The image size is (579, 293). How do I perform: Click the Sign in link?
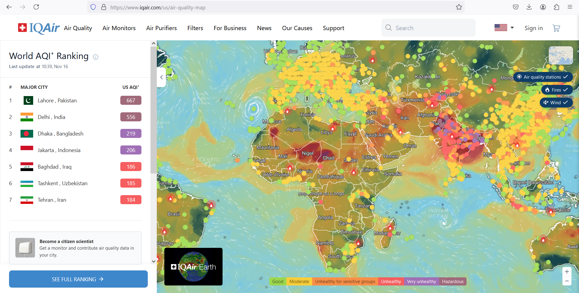pos(533,28)
